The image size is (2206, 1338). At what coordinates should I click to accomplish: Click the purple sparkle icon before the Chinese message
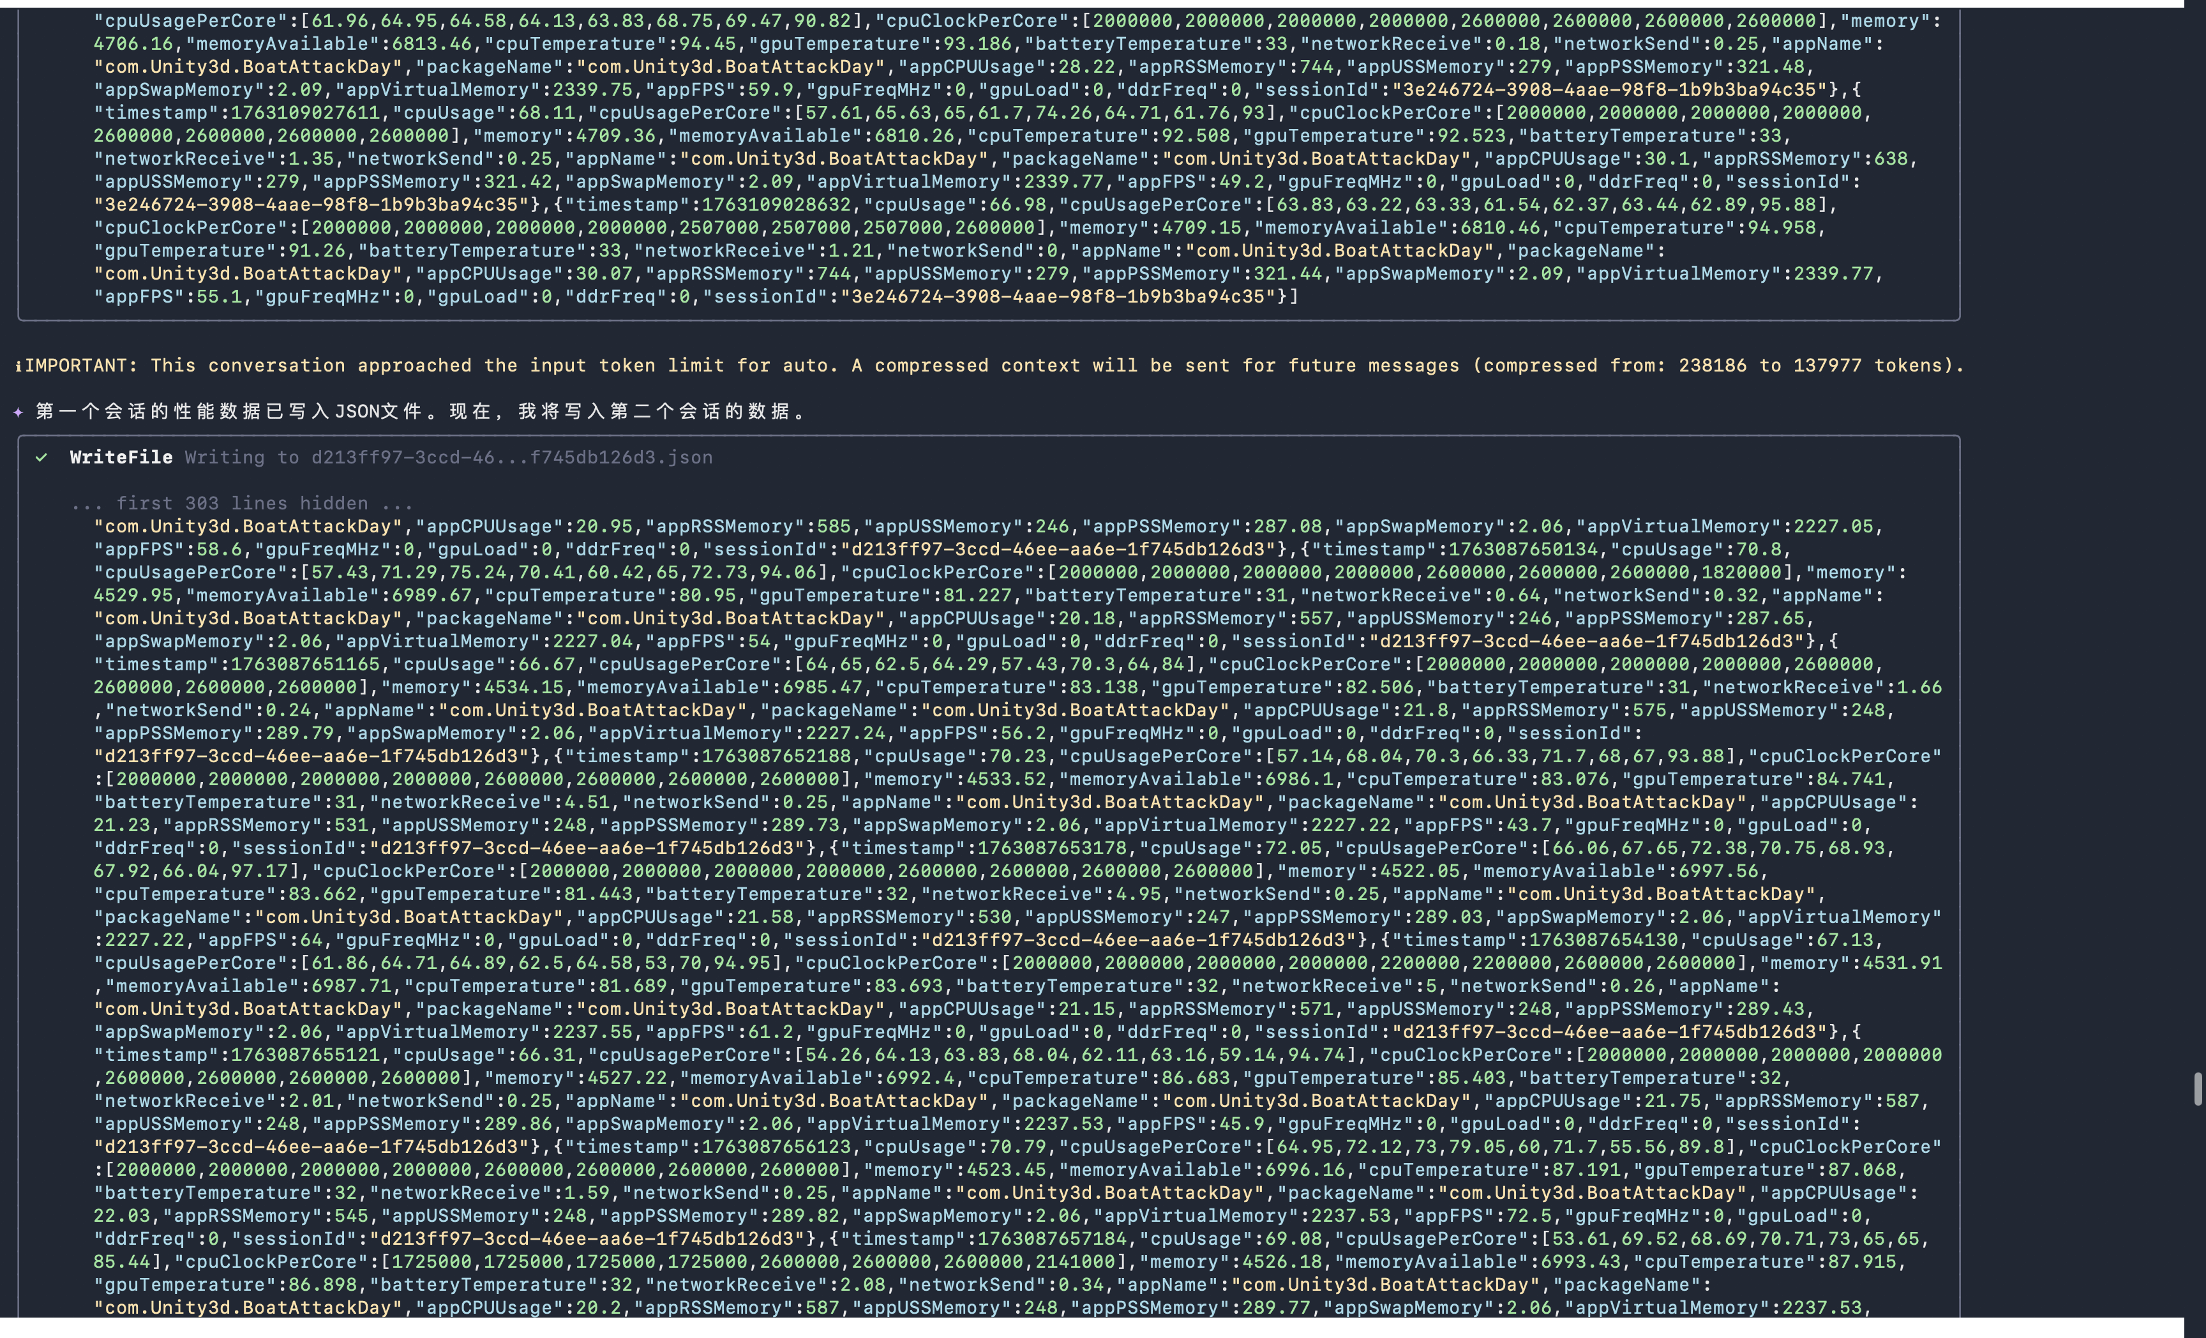(x=19, y=412)
